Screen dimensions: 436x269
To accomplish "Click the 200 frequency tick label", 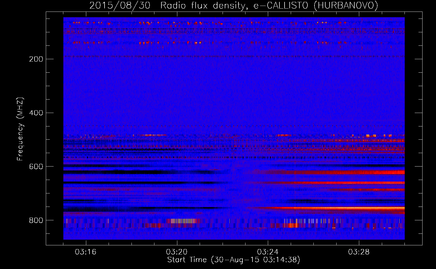I will pyautogui.click(x=36, y=59).
